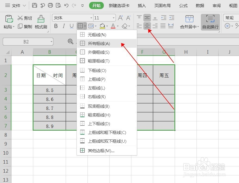Click the center alignment icon
This screenshot has height=183, width=239.
(147, 26)
